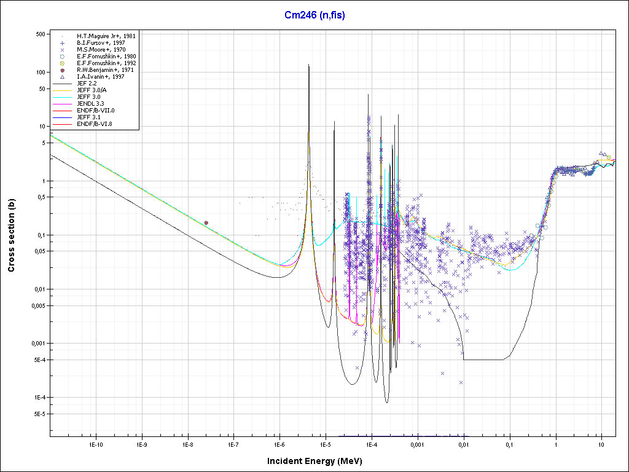The width and height of the screenshot is (629, 472).
Task: Select the ENDF/B-VII.0 legend entry text
Action: tap(96, 111)
